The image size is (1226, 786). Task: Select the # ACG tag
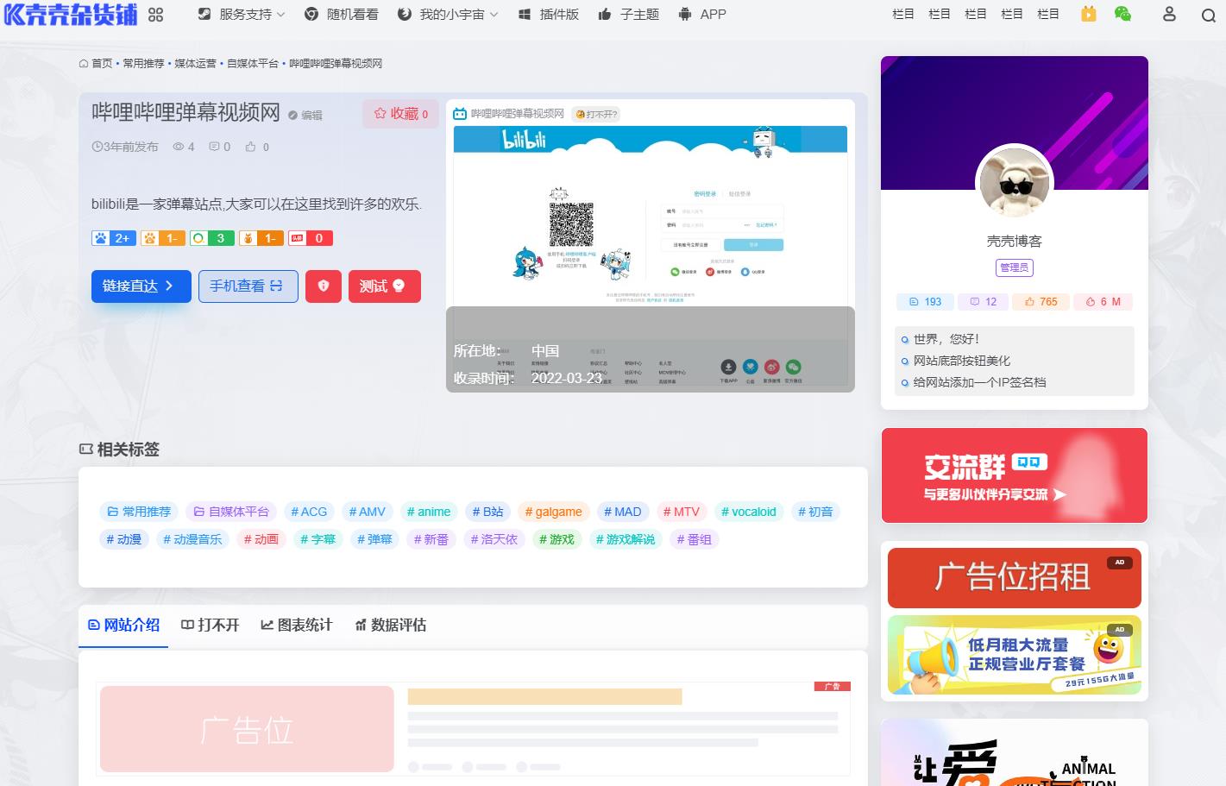(309, 512)
